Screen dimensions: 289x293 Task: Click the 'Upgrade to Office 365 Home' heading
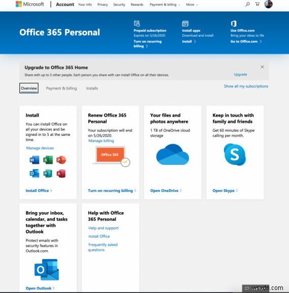(x=56, y=68)
